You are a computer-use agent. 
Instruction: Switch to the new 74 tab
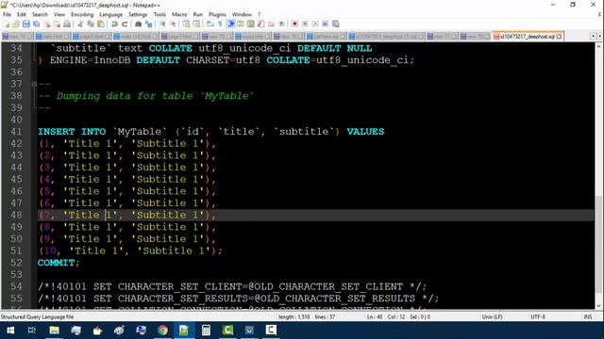[x=17, y=36]
